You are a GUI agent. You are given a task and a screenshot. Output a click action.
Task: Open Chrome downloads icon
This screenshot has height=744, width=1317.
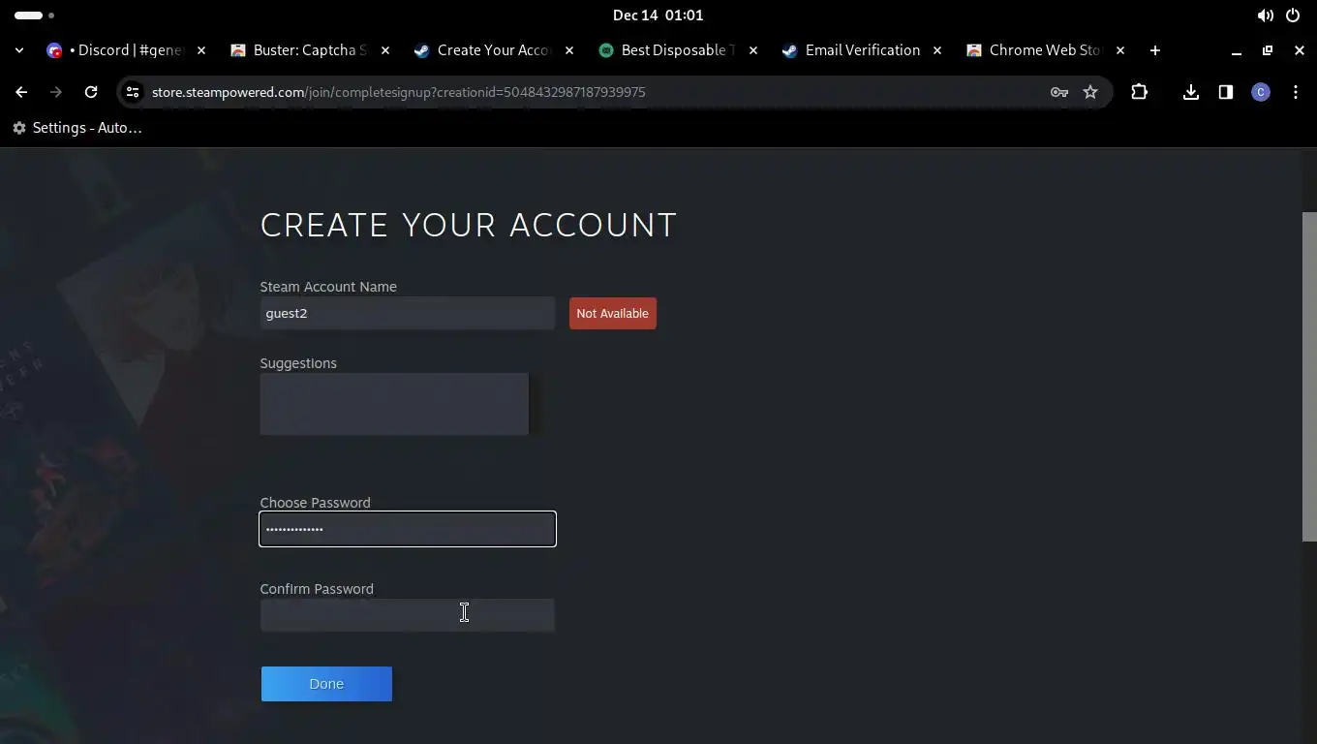point(1191,92)
